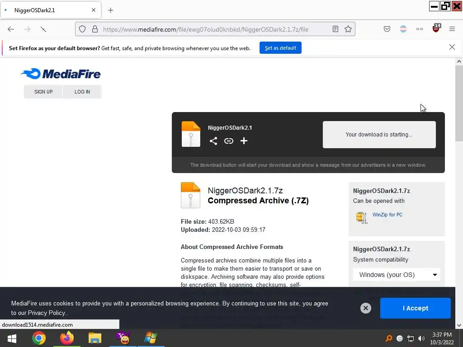
Task: Open the Windows Start button
Action: click(12, 338)
